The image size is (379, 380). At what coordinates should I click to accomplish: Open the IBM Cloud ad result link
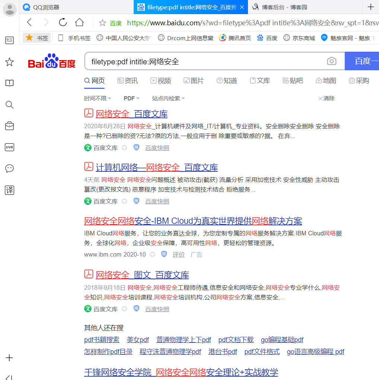(193, 221)
